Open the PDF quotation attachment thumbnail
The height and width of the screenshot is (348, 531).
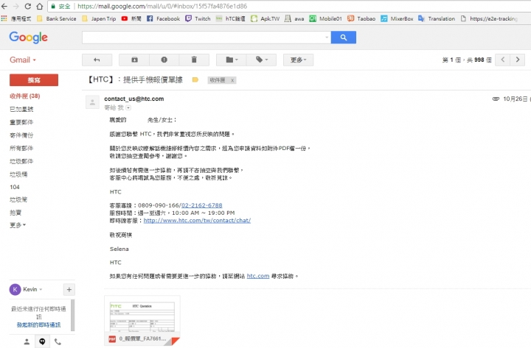click(x=142, y=321)
